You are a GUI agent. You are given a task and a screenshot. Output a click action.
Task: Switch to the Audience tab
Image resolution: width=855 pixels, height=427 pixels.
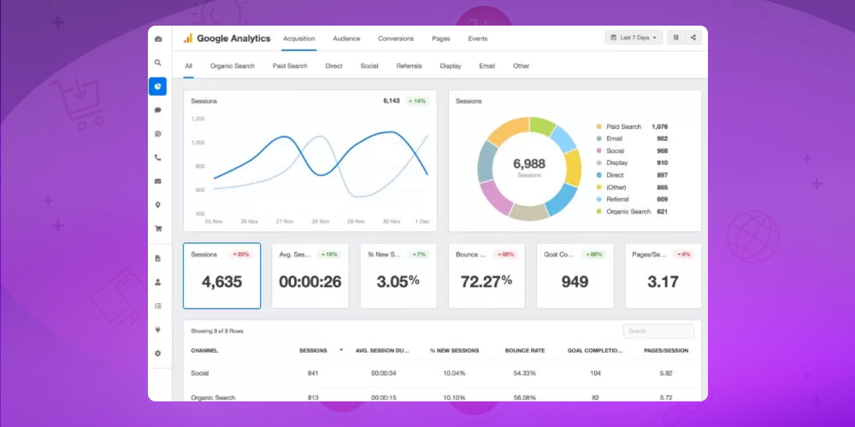[346, 38]
